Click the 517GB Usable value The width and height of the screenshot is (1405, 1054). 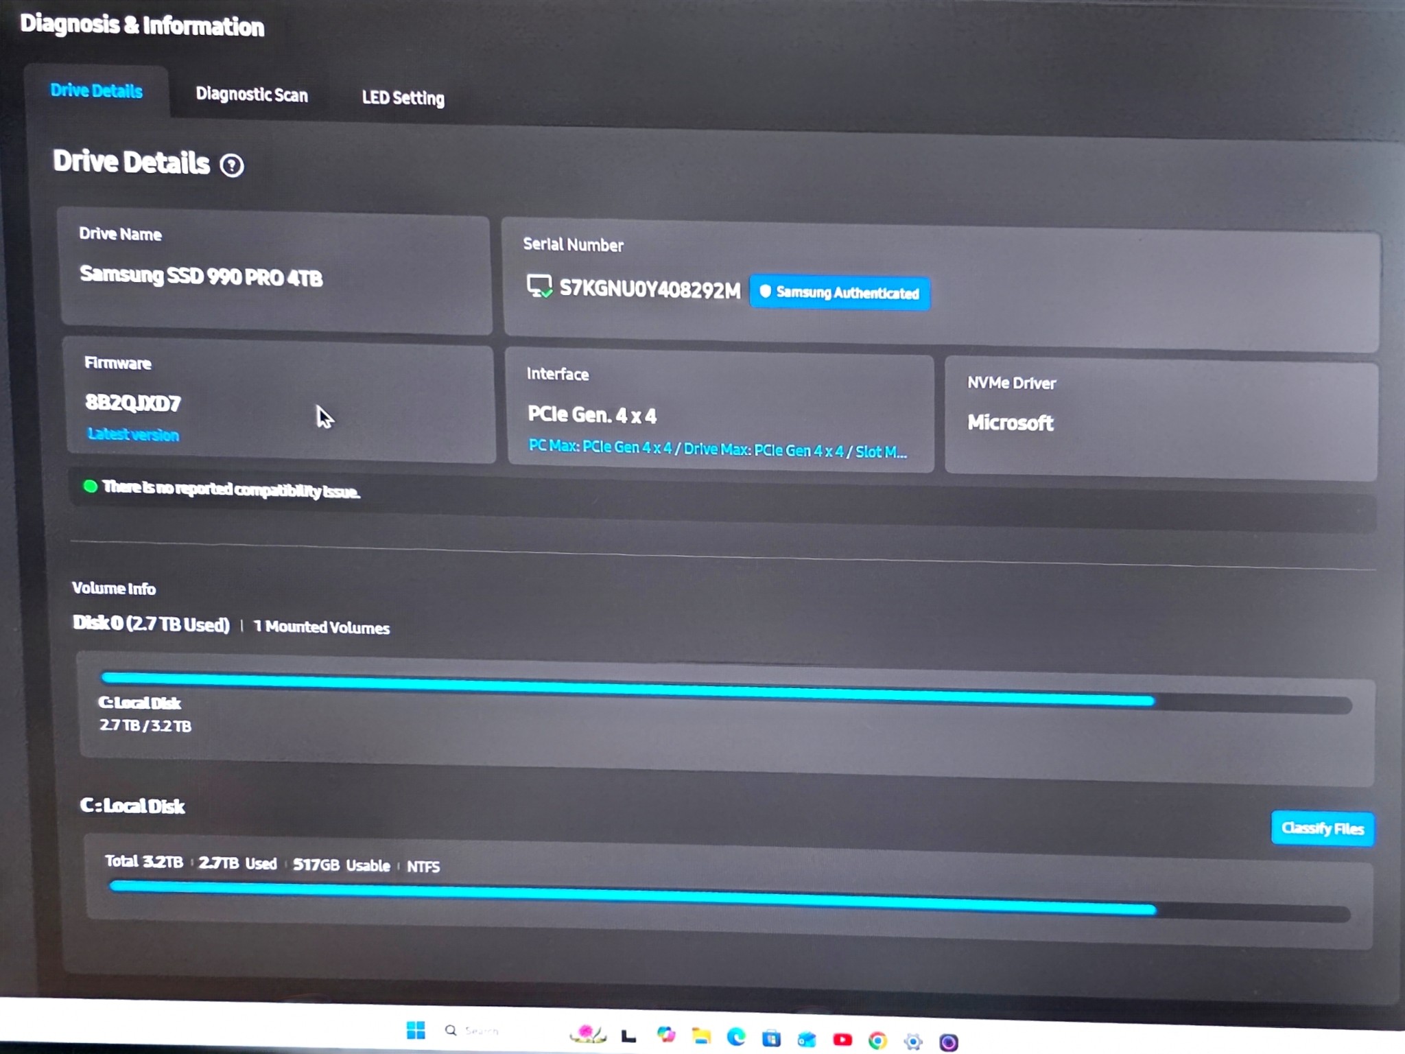point(341,865)
